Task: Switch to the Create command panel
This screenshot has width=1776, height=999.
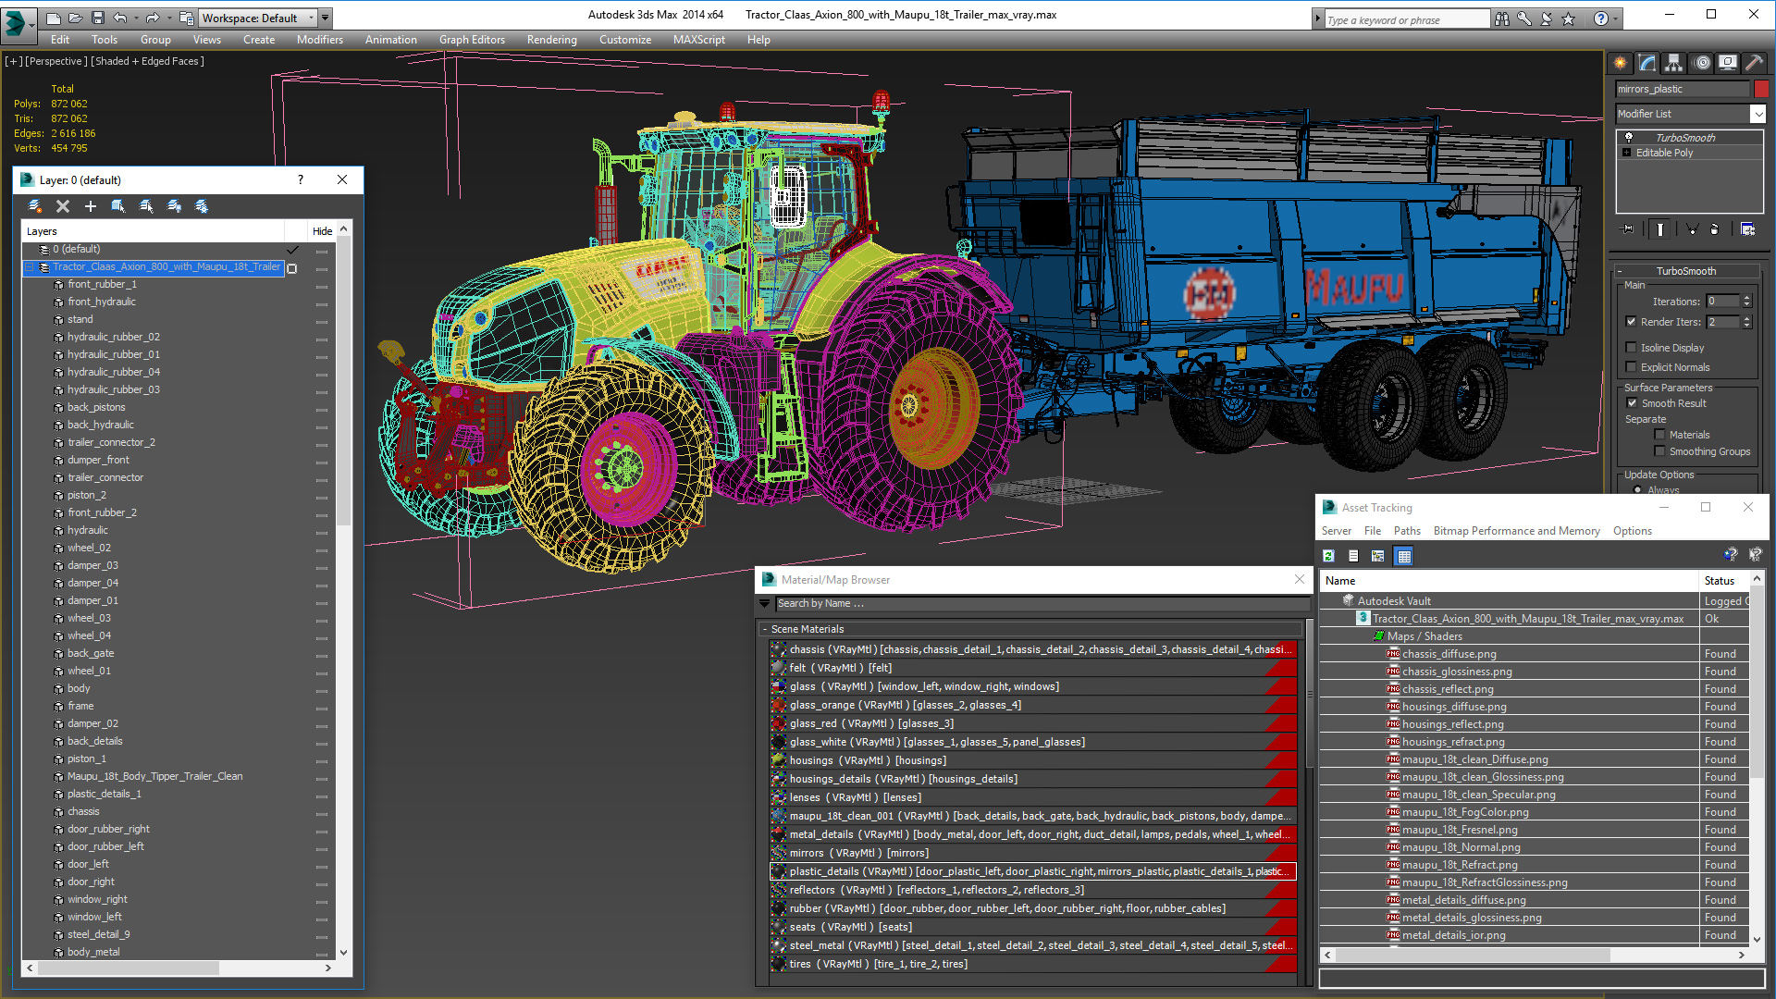Action: 1621,63
